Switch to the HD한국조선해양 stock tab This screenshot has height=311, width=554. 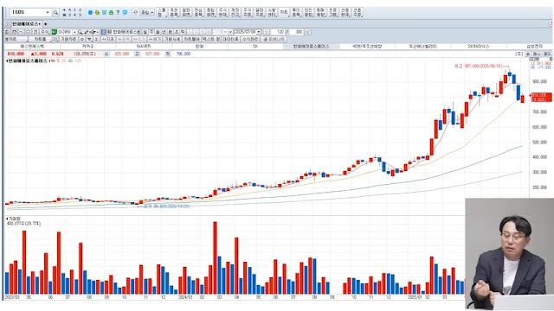[x=367, y=47]
